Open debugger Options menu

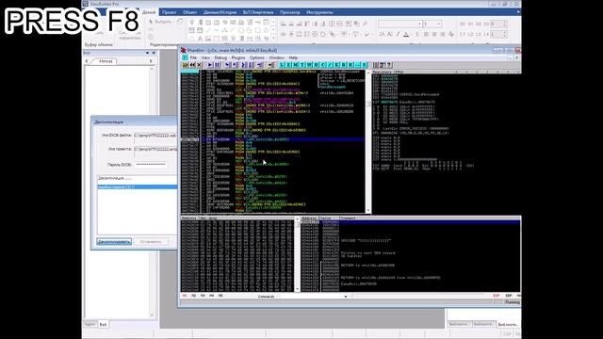pyautogui.click(x=257, y=57)
